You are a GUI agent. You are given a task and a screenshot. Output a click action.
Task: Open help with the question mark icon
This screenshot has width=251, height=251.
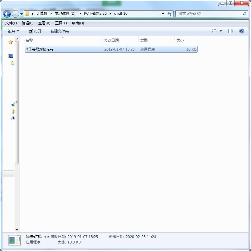pyautogui.click(x=242, y=31)
